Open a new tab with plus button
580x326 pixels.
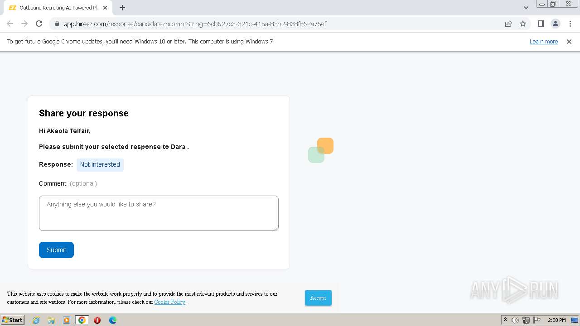122,8
